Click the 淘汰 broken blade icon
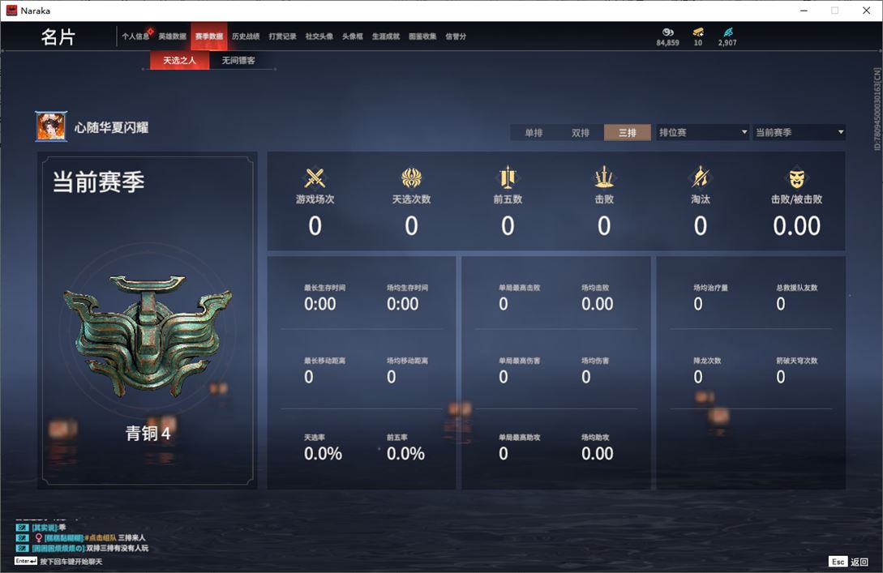883x573 pixels. [x=700, y=177]
